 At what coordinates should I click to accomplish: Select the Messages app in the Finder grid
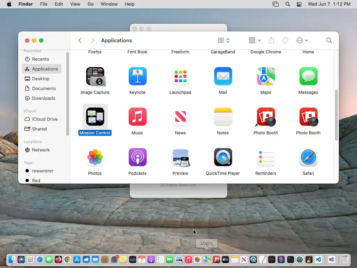coord(308,76)
